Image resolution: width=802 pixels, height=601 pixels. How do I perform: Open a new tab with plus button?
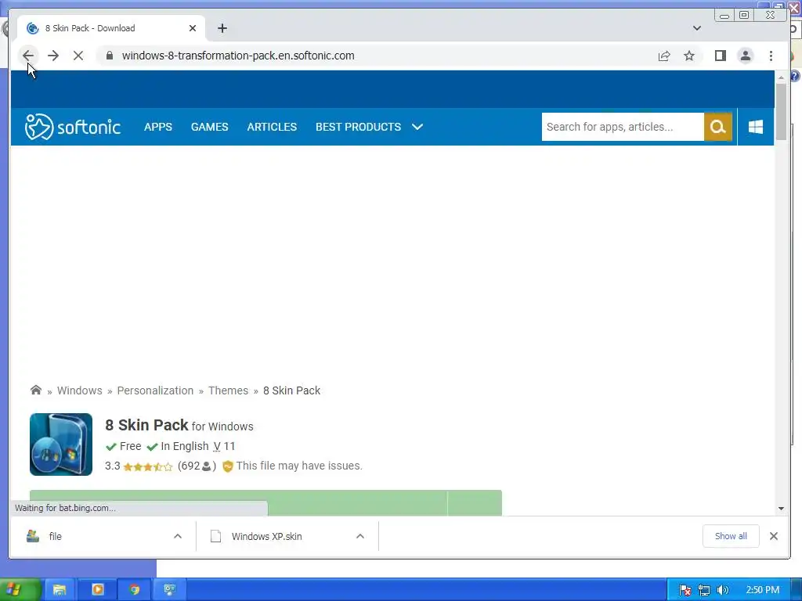click(222, 29)
